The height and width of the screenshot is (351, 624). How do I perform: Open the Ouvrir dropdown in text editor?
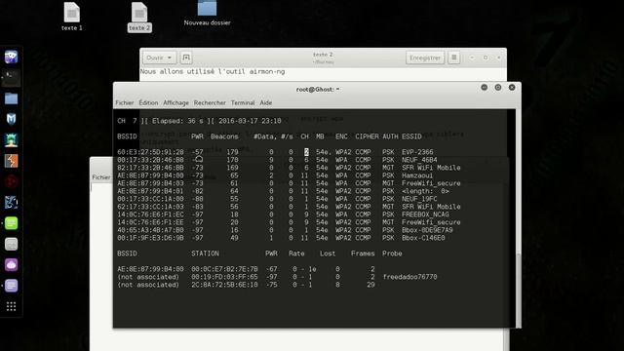coord(159,58)
